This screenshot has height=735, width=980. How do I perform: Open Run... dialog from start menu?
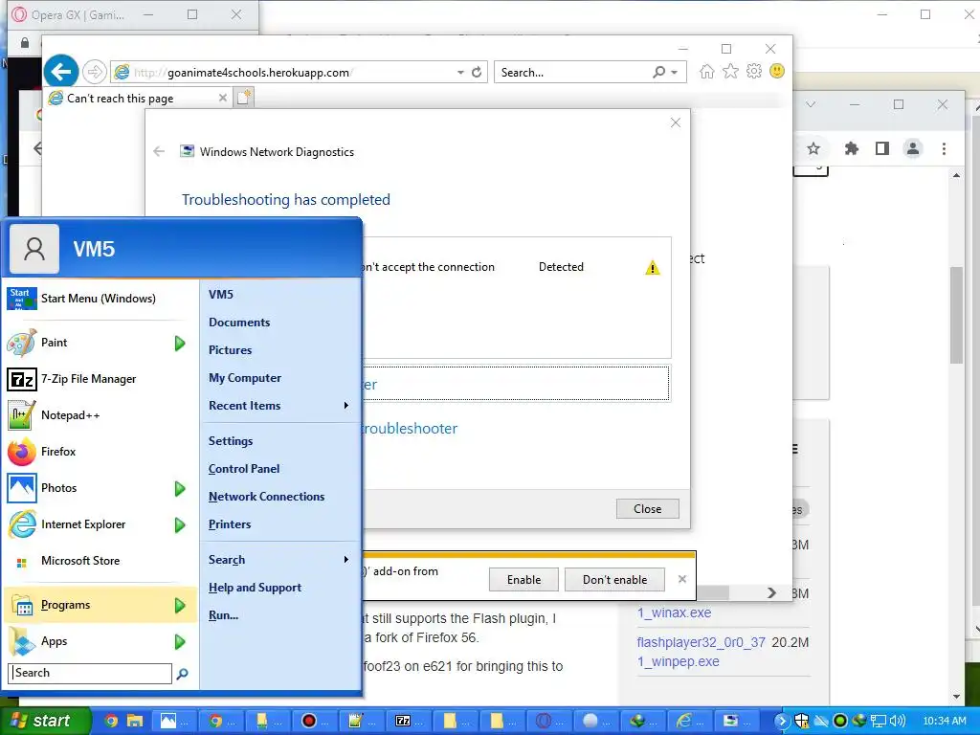(223, 614)
